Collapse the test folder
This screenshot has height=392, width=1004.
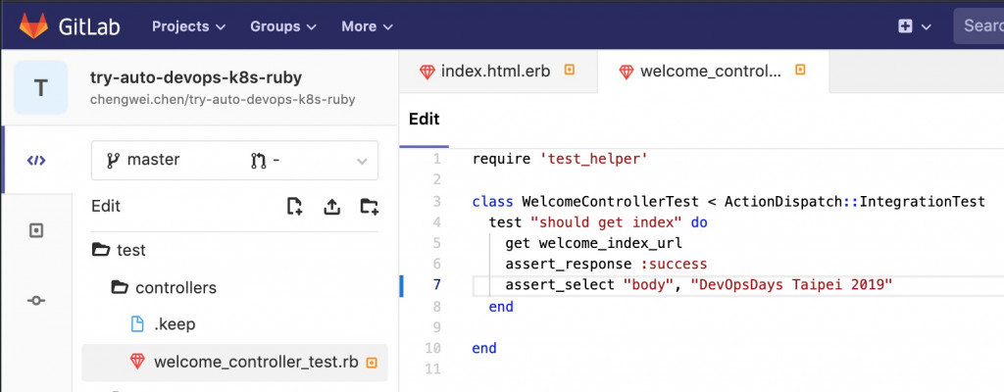point(120,250)
